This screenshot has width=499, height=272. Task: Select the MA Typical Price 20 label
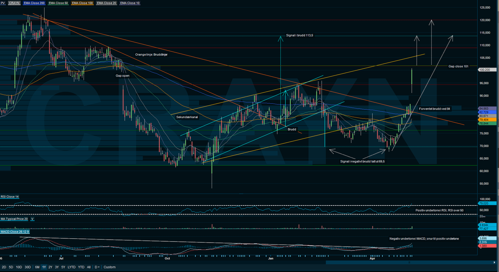pyautogui.click(x=14, y=219)
